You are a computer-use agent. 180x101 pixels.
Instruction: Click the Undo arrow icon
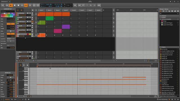[83, 5]
